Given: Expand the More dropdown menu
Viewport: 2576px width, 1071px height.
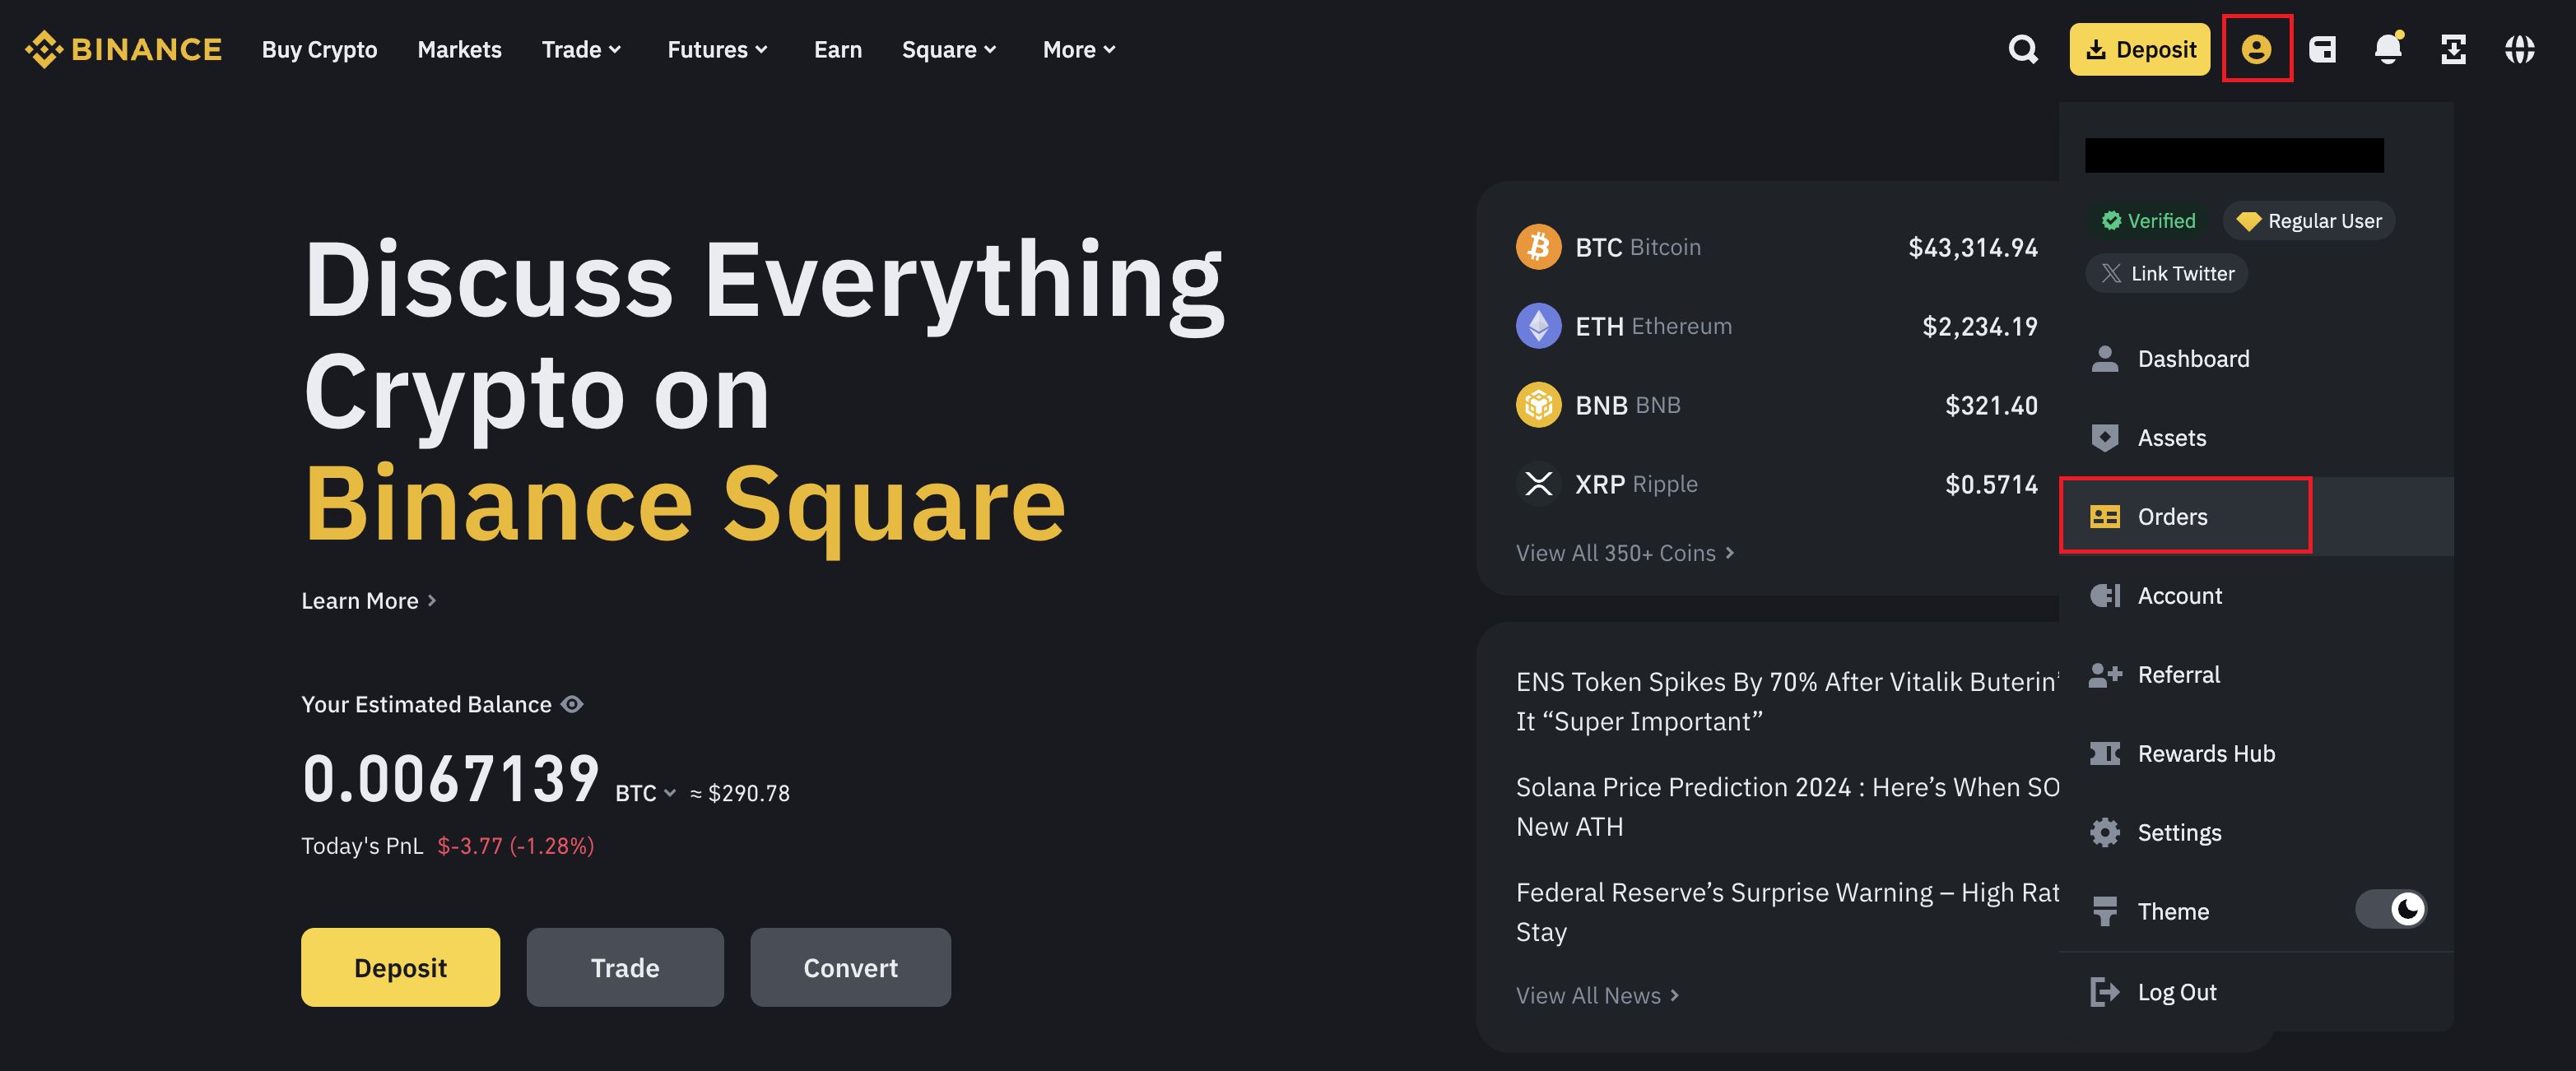Looking at the screenshot, I should [x=1079, y=49].
